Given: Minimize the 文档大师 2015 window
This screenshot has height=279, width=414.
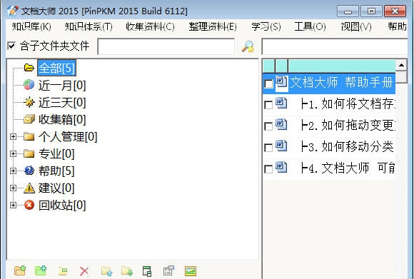Looking at the screenshot, I should (348, 11).
